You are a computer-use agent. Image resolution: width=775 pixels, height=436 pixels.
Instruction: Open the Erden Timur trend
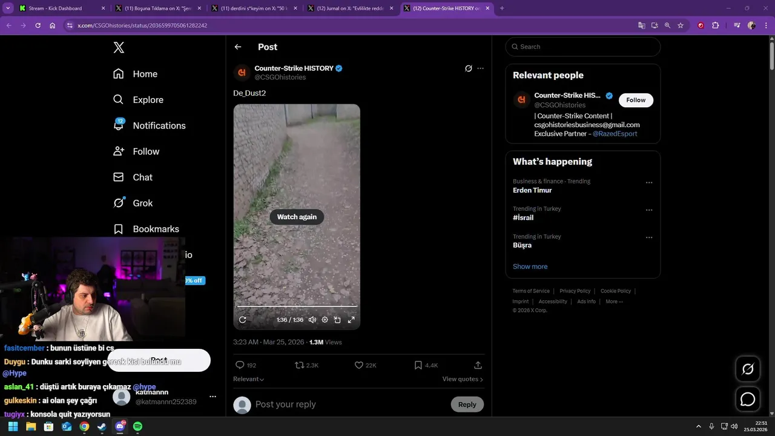tap(532, 190)
